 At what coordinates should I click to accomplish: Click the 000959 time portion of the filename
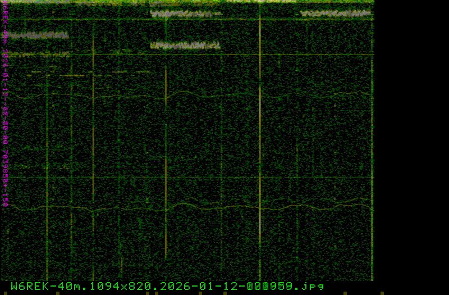coord(275,286)
